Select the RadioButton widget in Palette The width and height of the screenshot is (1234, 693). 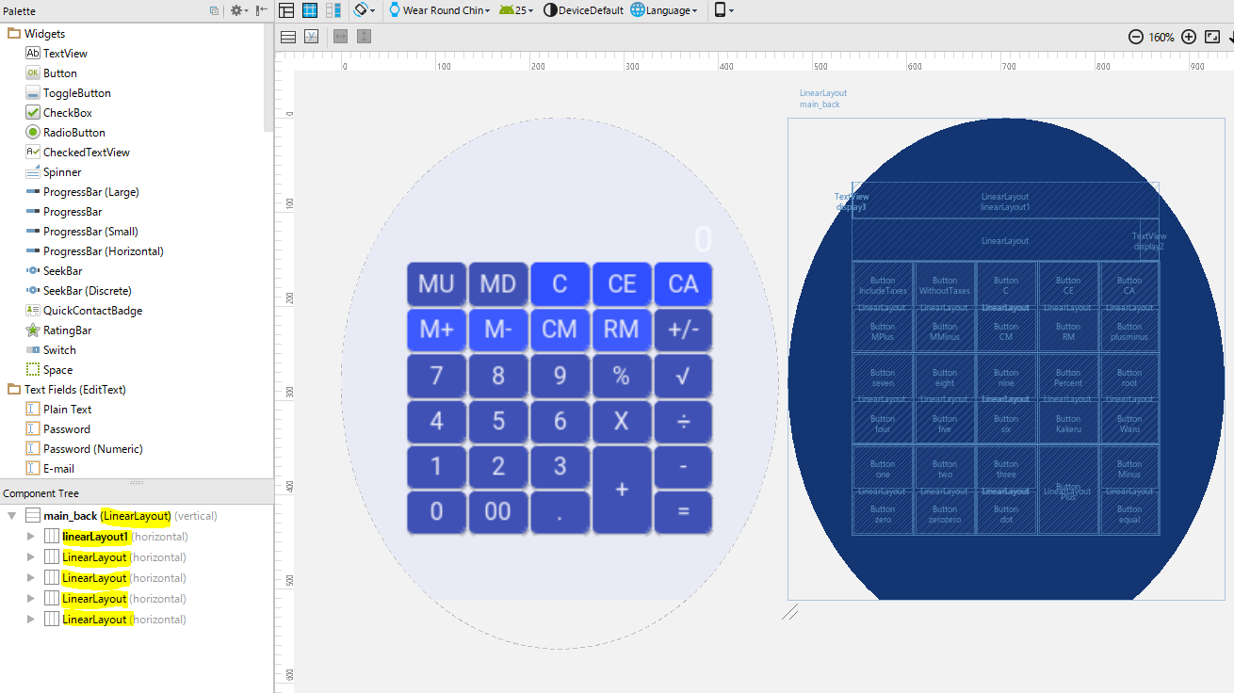[73, 133]
